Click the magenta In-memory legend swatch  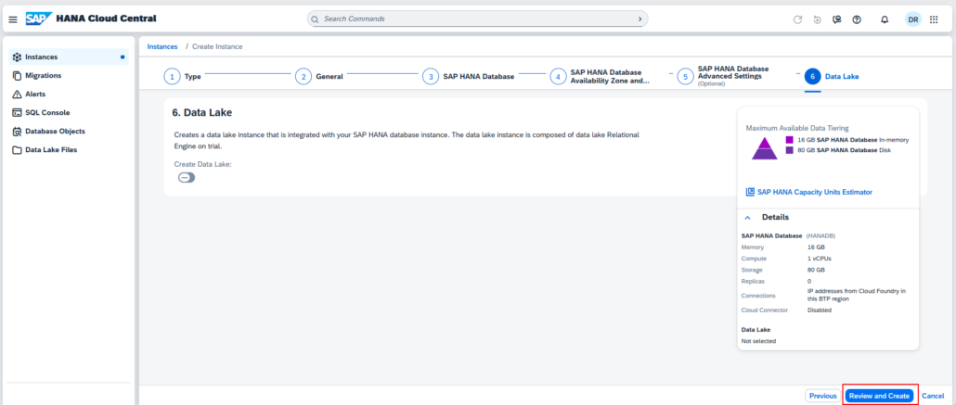tap(790, 140)
